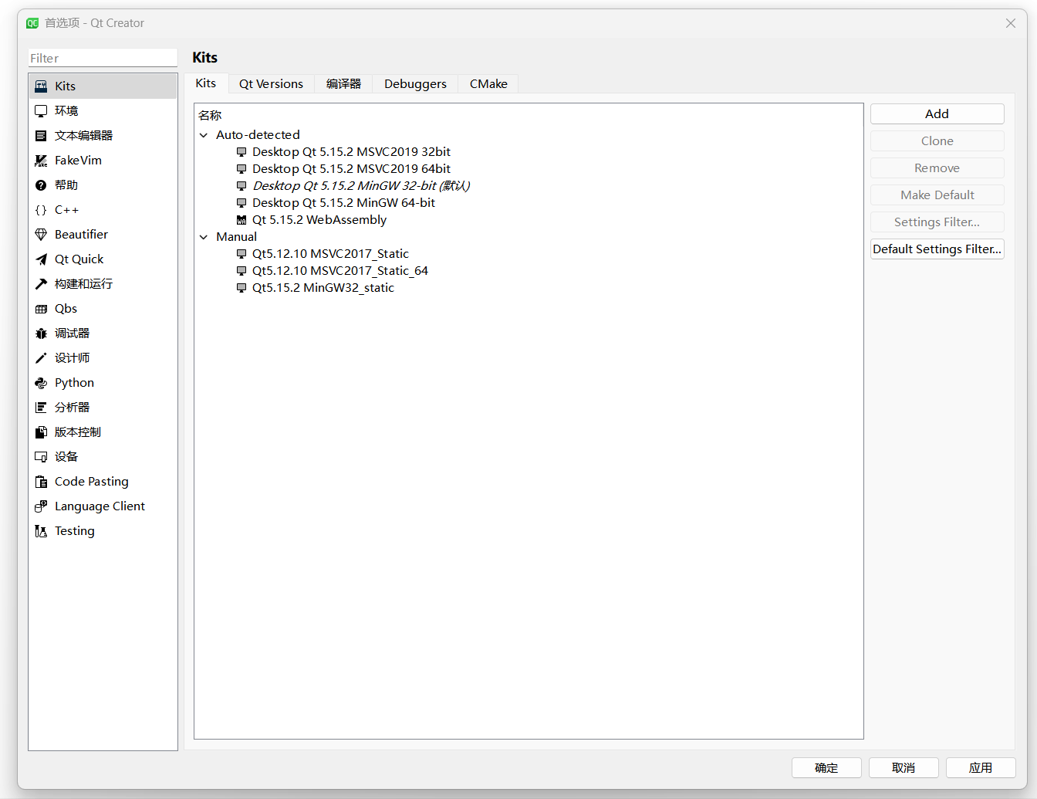Image resolution: width=1037 pixels, height=799 pixels.
Task: Open the Qt Versions tab
Action: 271,84
